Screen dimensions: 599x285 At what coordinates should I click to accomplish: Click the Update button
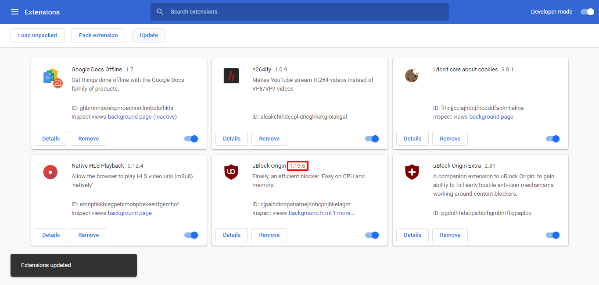pos(149,35)
